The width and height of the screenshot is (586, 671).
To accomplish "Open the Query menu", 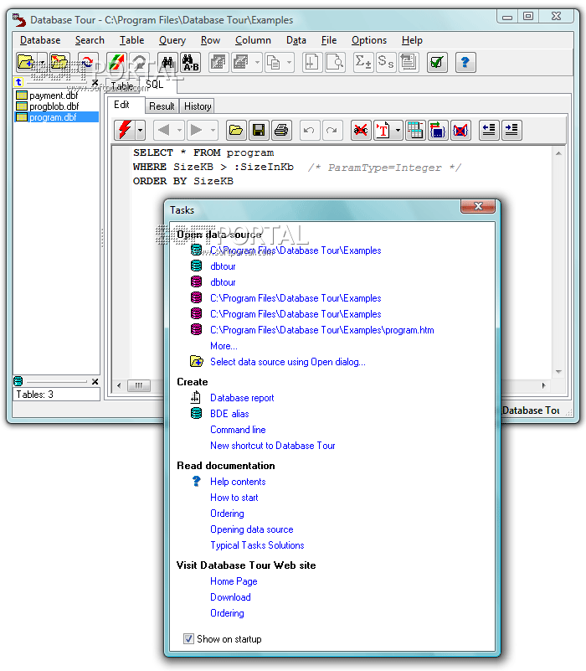I will tap(172, 40).
